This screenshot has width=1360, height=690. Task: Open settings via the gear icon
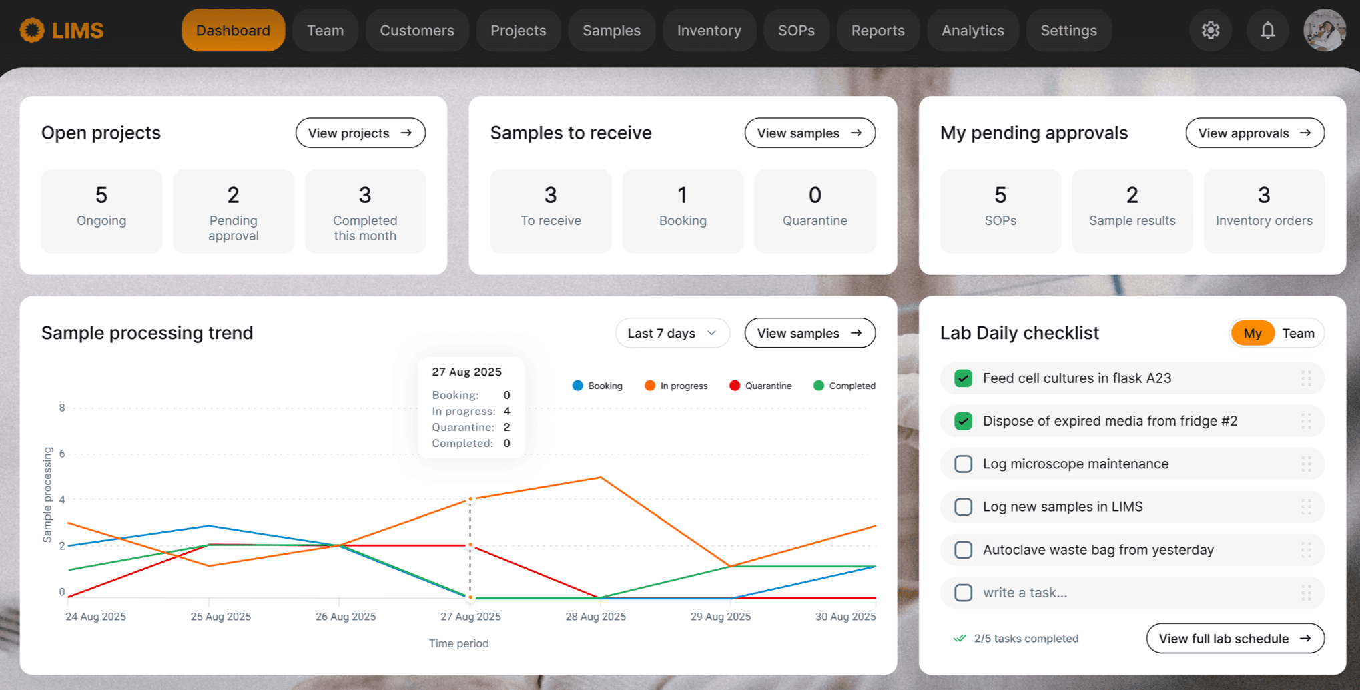click(x=1210, y=31)
